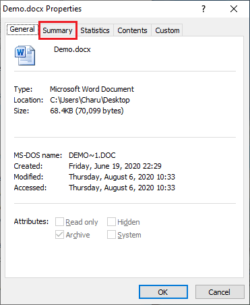Screen dimensions: 250x305
Task: Click the Accessed date value
Action: point(122,188)
